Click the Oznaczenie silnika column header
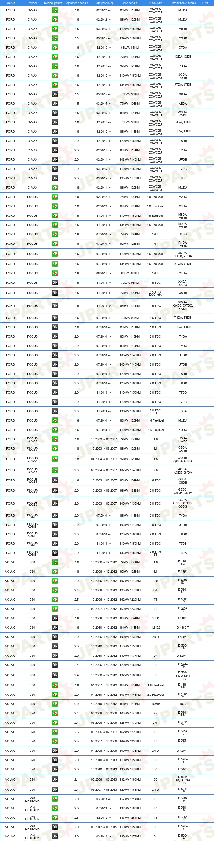This screenshot has width=214, height=841. click(x=183, y=3)
